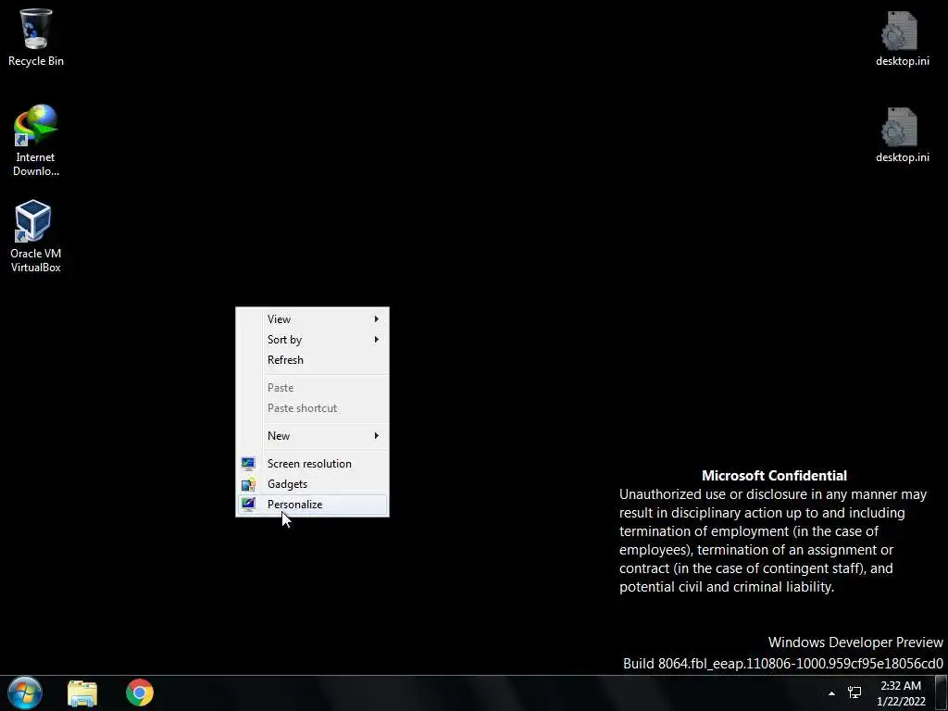Viewport: 948px width, 711px height.
Task: Select the Recycle Bin desktop icon
Action: [36, 37]
